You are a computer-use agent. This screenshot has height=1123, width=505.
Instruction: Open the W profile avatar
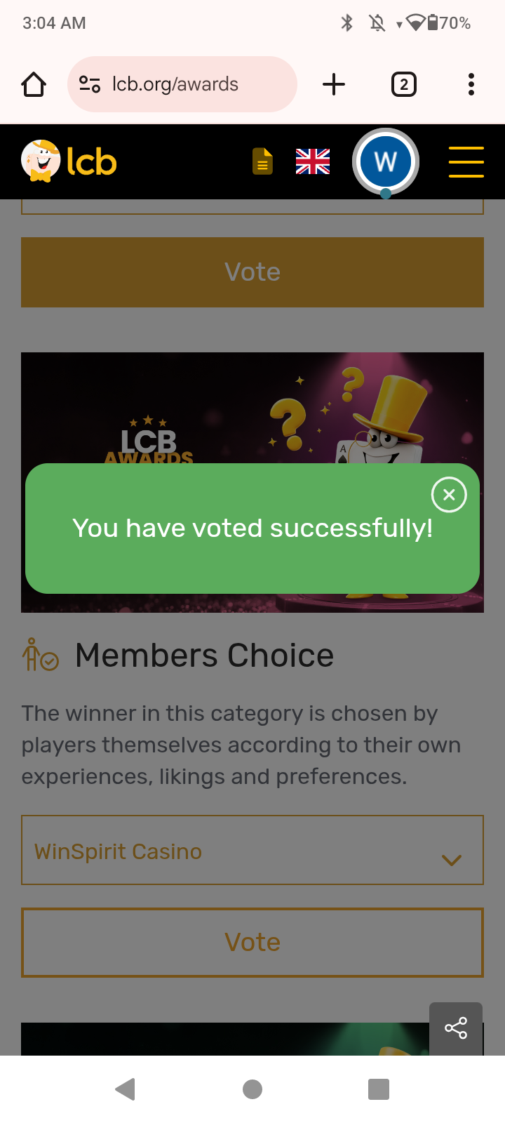click(386, 161)
